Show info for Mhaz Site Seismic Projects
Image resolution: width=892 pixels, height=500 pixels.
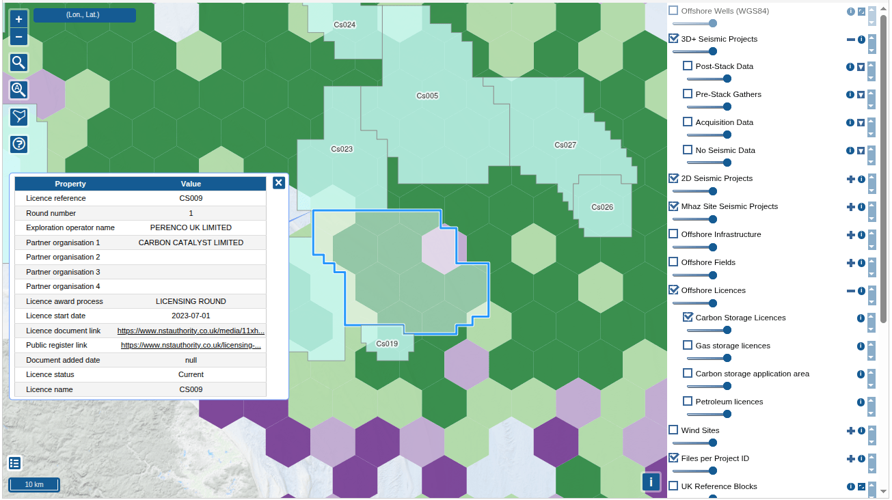(x=861, y=207)
